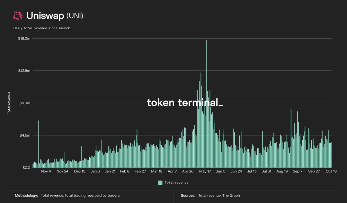Screen dimensions: 347x203
Task: Click the Jan 3 date marker
Action: 95,171
